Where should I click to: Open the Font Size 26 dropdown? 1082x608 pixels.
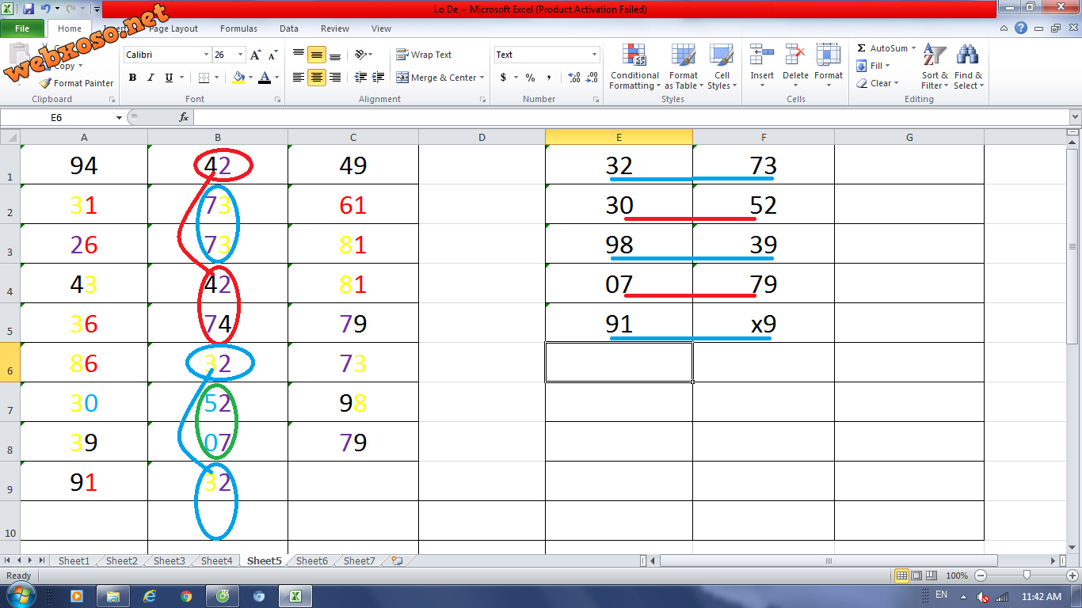click(x=240, y=55)
